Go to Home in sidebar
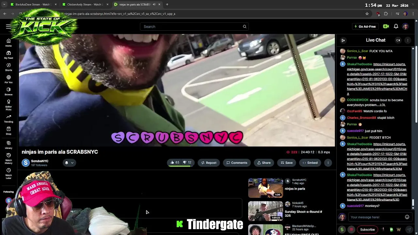This screenshot has width=418, height=235. (x=8, y=43)
